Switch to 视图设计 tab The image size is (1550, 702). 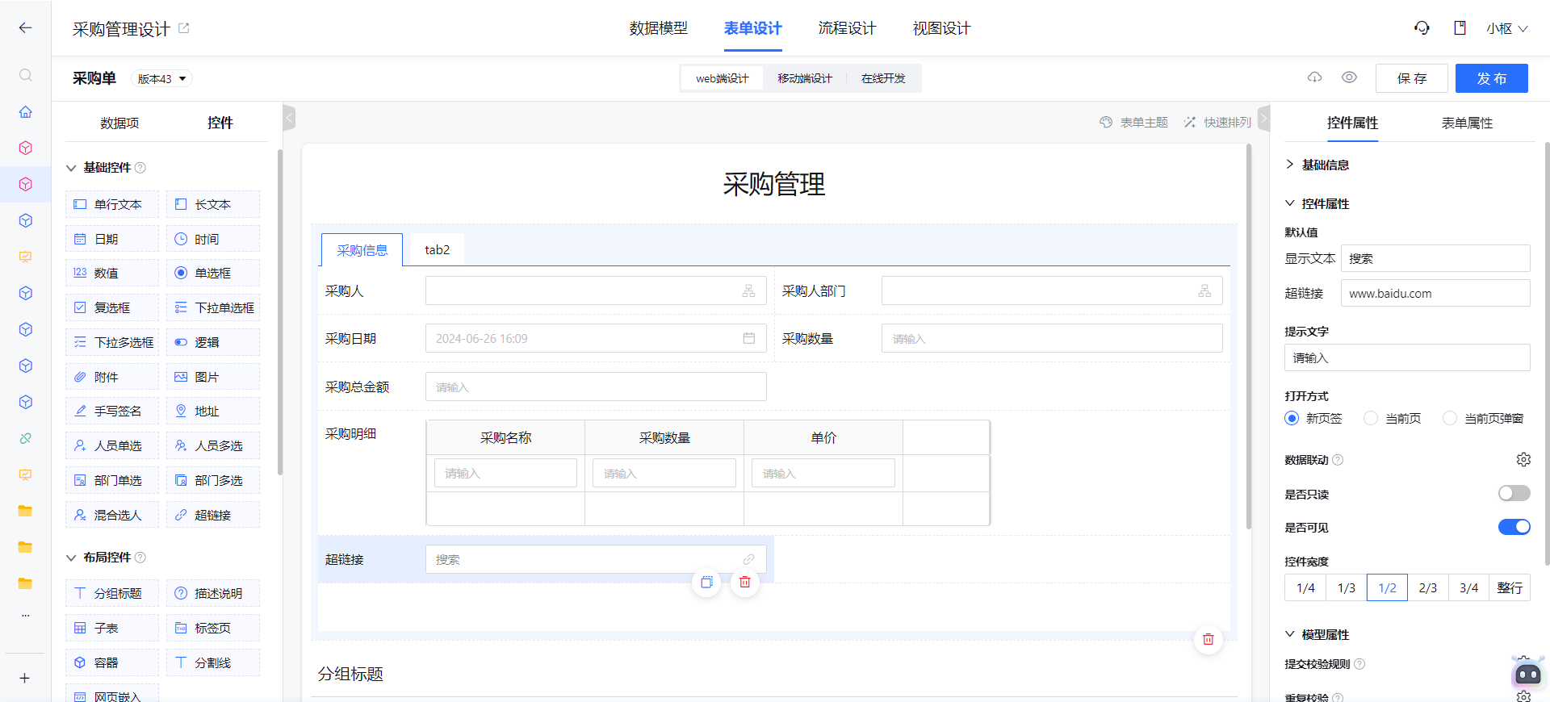click(941, 28)
